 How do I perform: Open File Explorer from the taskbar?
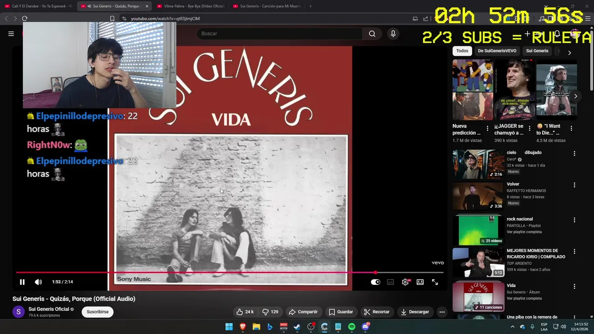[256, 327]
